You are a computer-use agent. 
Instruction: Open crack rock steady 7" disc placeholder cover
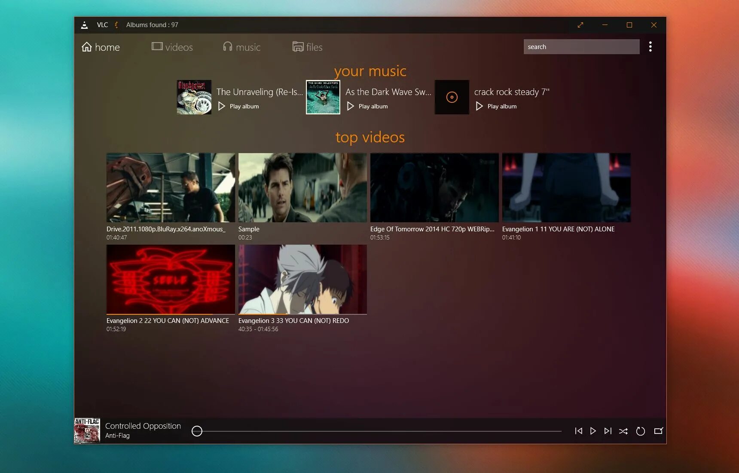(452, 97)
